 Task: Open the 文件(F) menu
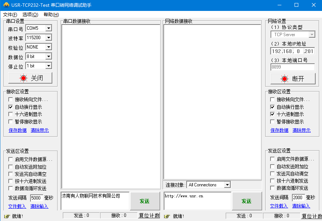pos(10,15)
